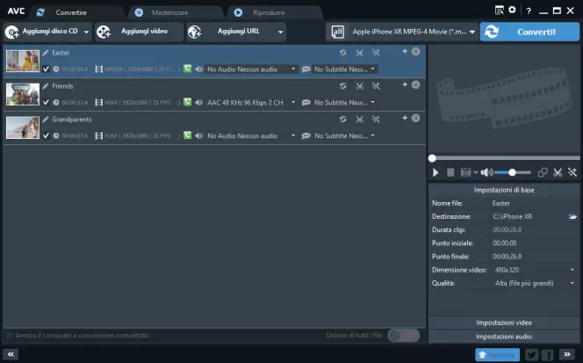Open the snapshot camera button in player
The height and width of the screenshot is (363, 583).
tap(465, 172)
